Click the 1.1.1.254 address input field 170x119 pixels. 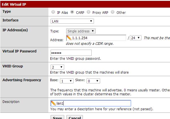point(96,38)
